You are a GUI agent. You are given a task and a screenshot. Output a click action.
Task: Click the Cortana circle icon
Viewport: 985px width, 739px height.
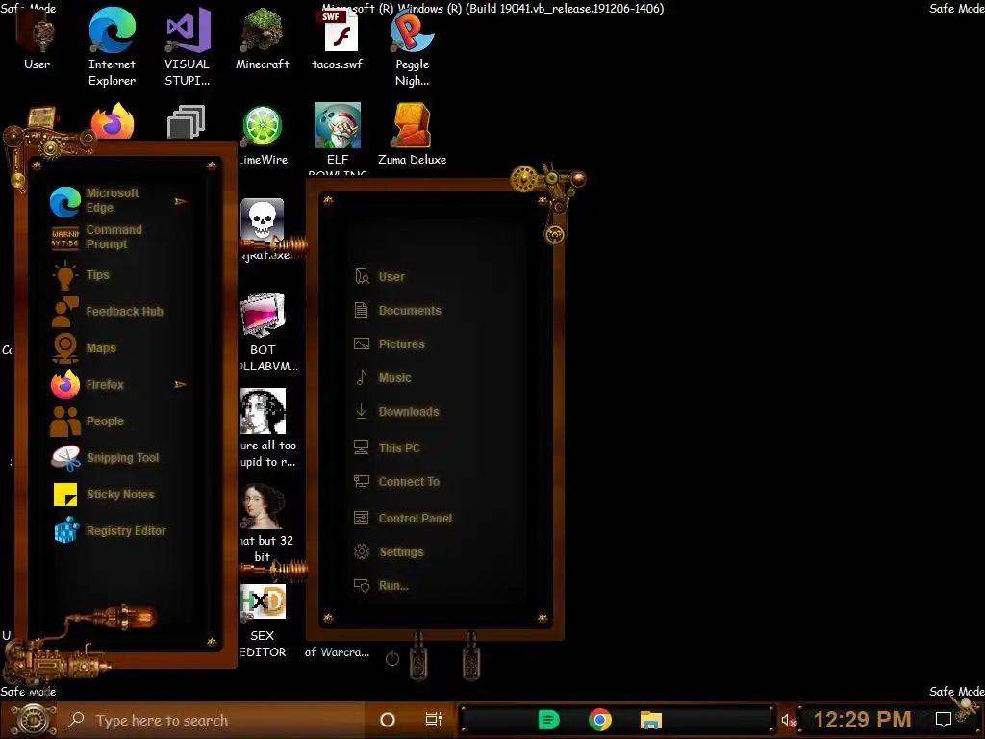tap(388, 720)
